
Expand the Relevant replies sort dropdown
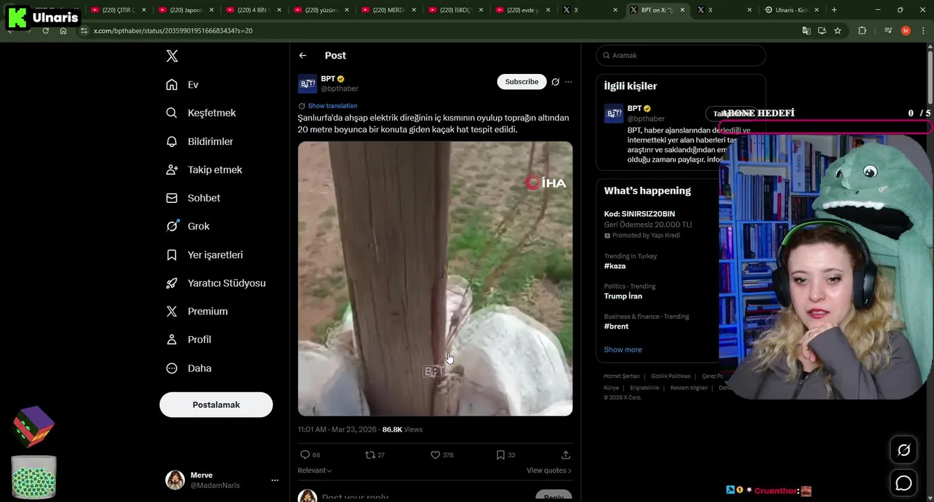tap(315, 471)
